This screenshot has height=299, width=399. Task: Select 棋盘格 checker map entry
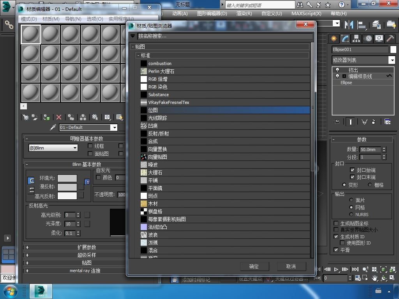(x=225, y=211)
